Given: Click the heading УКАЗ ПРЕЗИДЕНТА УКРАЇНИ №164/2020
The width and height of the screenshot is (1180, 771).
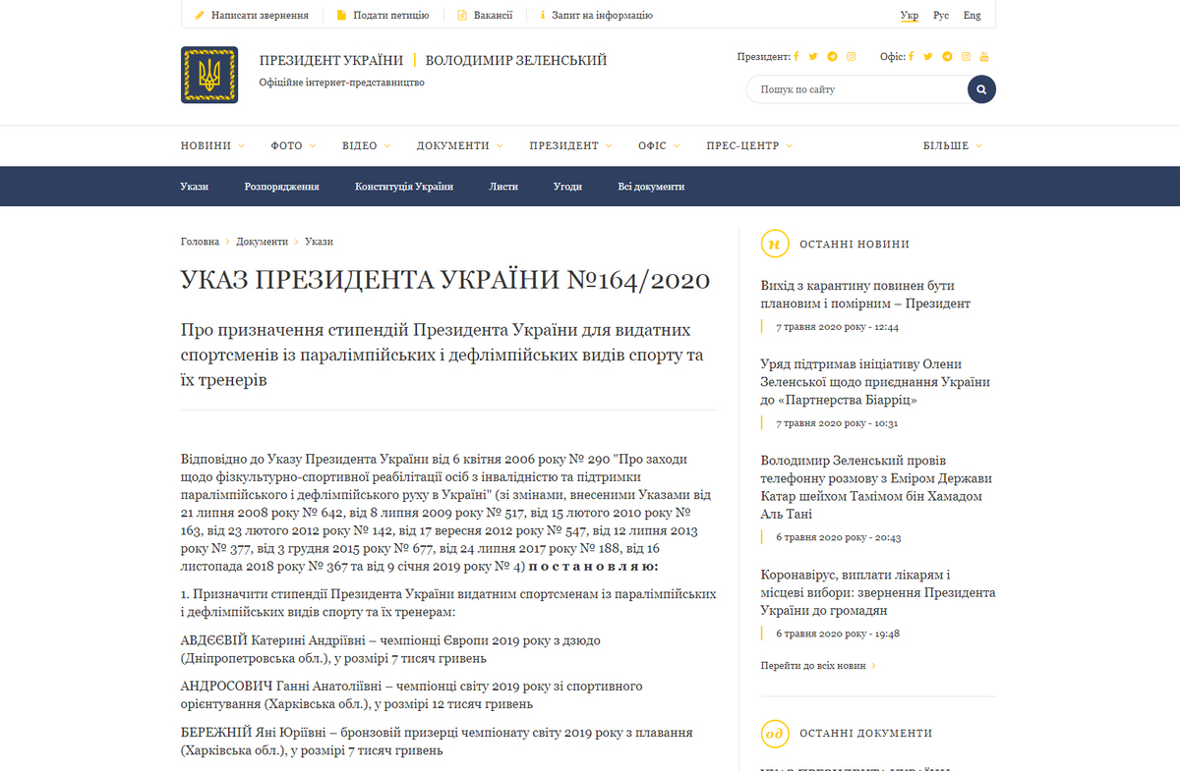Looking at the screenshot, I should pyautogui.click(x=445, y=280).
